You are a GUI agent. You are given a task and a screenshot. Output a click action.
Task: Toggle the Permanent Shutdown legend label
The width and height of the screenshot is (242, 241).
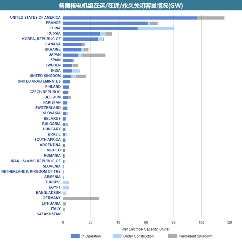pyautogui.click(x=196, y=236)
